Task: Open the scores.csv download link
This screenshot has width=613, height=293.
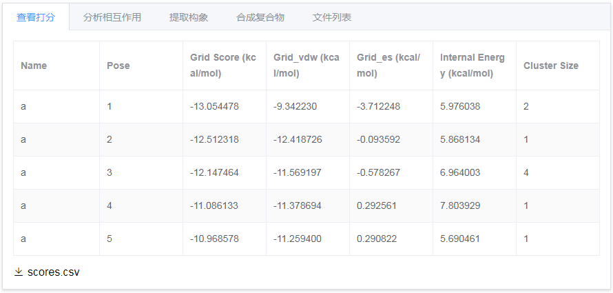Action: pos(53,272)
